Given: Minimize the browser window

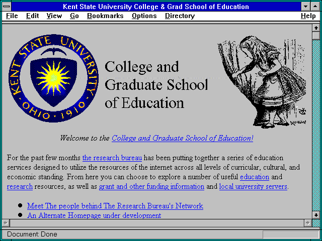Looking at the screenshot, I should click(x=306, y=7).
